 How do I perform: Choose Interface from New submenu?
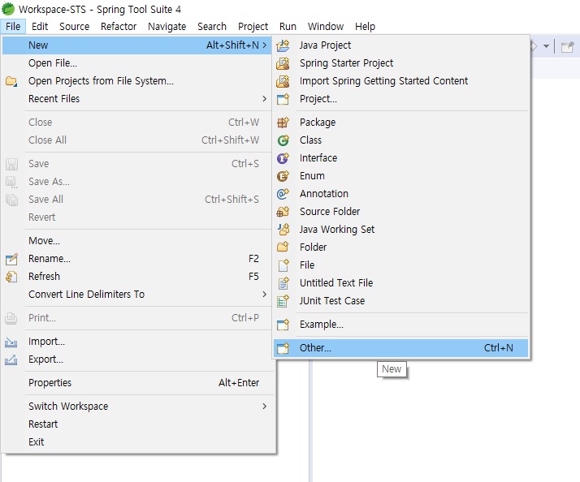(x=401, y=158)
